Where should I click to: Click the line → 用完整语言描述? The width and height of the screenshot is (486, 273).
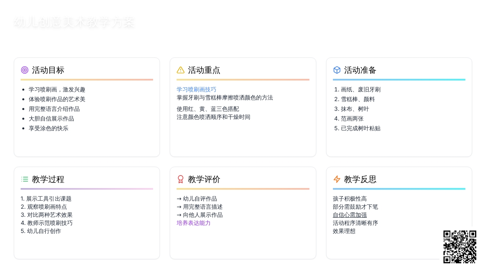(200, 207)
